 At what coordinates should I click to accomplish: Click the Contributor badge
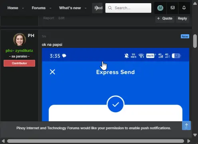point(20,63)
